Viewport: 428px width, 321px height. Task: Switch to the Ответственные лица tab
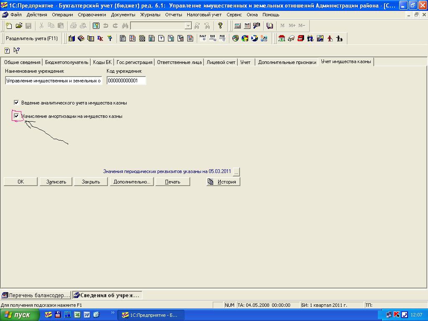pos(179,62)
